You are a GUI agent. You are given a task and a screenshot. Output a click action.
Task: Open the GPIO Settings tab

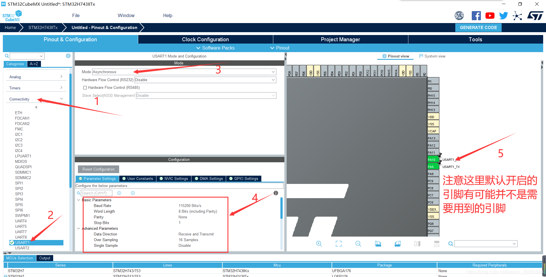[x=244, y=178]
